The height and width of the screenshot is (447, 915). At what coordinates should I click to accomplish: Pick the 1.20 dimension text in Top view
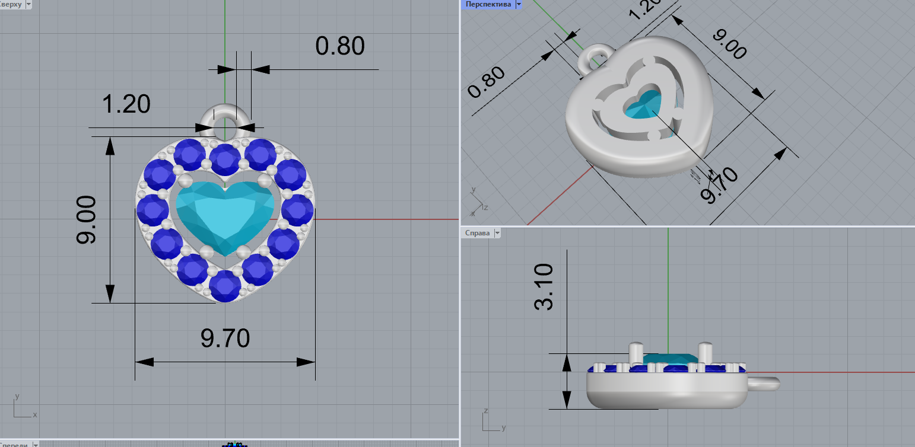coord(126,104)
